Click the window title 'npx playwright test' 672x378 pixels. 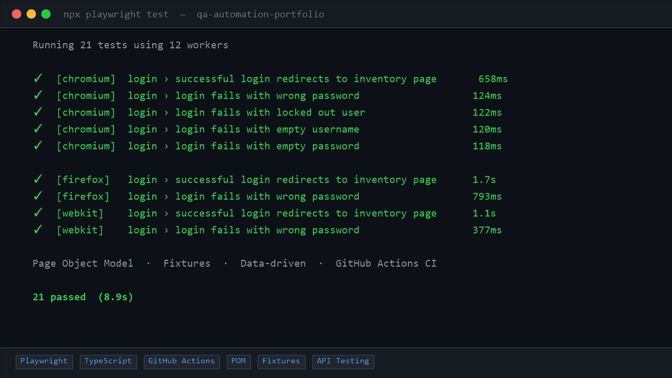click(x=116, y=14)
